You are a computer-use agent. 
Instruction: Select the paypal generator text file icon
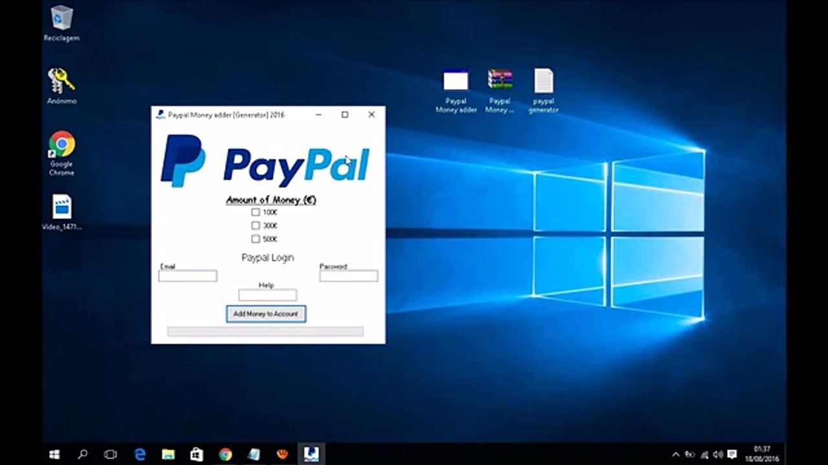click(x=543, y=90)
